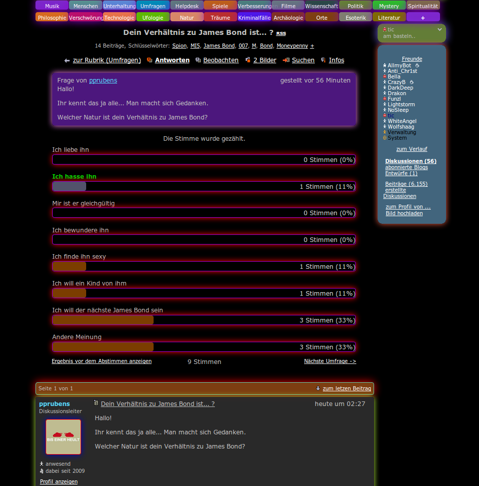Image resolution: width=479 pixels, height=486 pixels.
Task: Switch to the Umfragen category tab
Action: coord(153,6)
